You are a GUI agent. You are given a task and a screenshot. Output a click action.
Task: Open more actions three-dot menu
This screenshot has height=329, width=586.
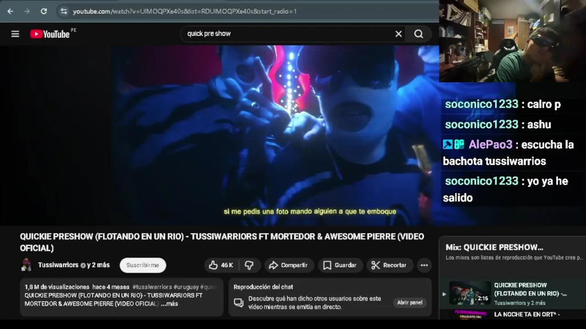point(424,265)
